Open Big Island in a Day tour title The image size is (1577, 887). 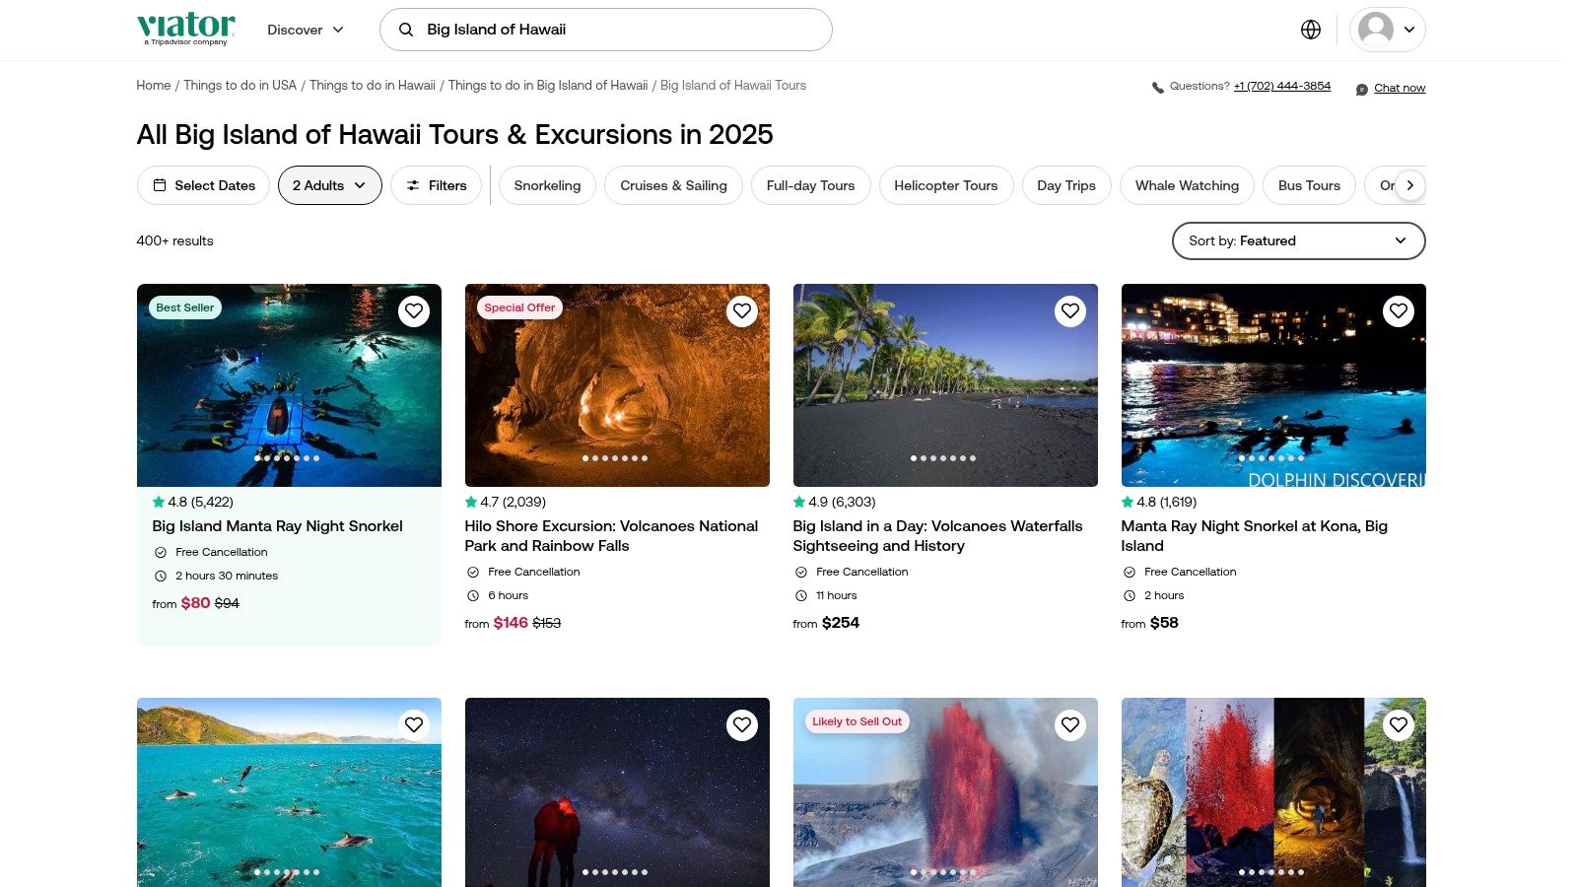(937, 536)
